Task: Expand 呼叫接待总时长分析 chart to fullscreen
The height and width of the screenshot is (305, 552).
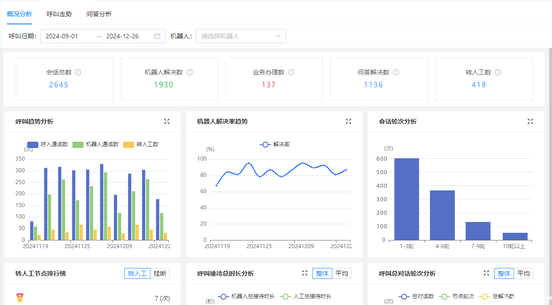Action: pyautogui.click(x=305, y=273)
